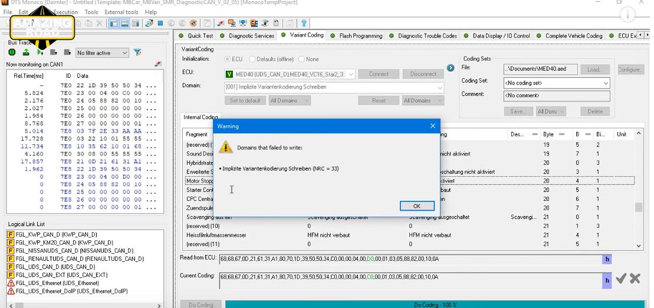
Task: Select the None initialization radio button
Action: (x=301, y=59)
